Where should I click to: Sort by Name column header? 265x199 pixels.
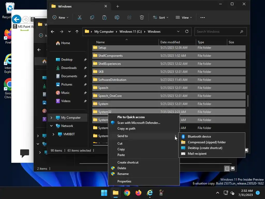(100, 42)
